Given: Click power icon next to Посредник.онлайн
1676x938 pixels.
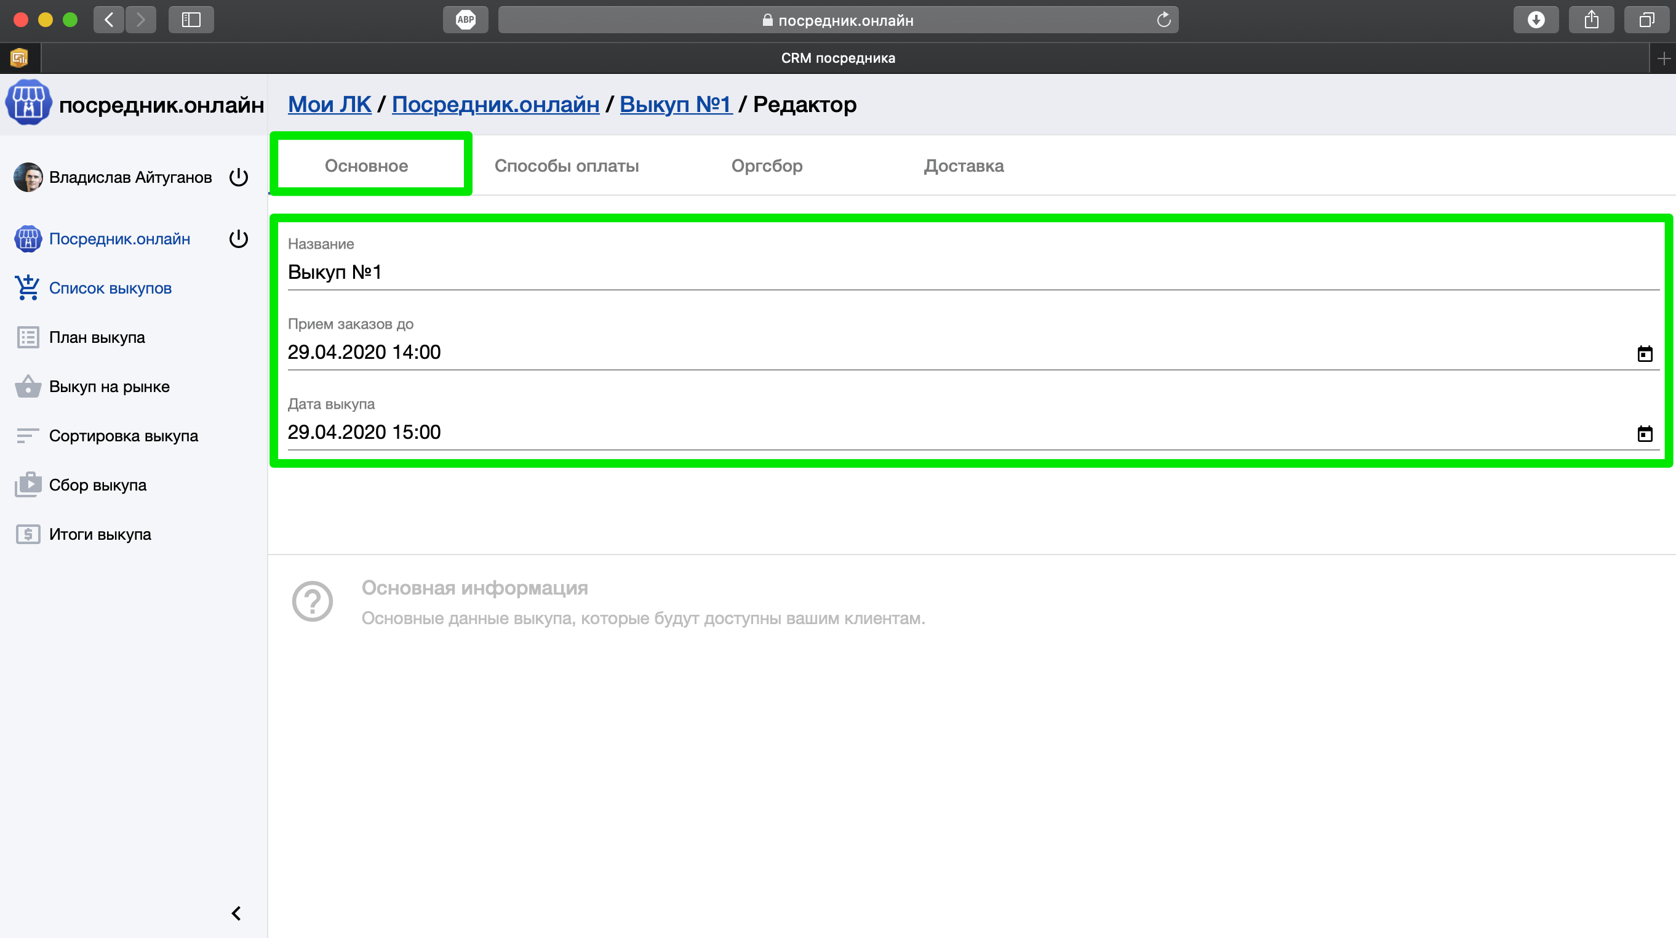Looking at the screenshot, I should pyautogui.click(x=239, y=239).
